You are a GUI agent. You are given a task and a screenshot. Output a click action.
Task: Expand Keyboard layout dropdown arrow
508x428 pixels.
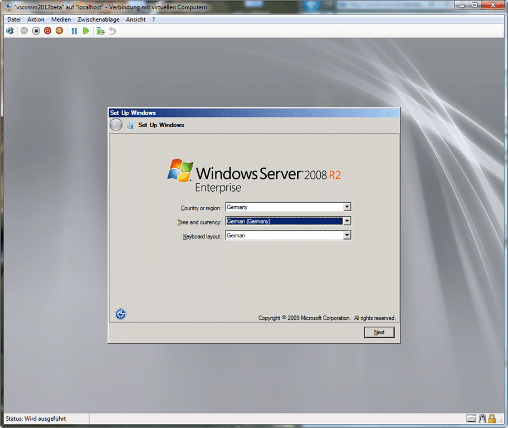(x=347, y=235)
